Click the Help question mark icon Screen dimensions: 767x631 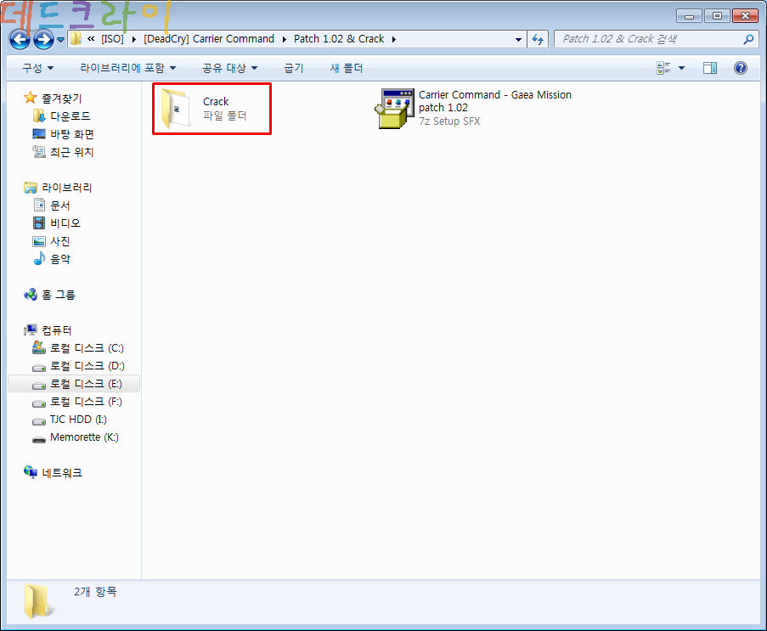(x=740, y=68)
